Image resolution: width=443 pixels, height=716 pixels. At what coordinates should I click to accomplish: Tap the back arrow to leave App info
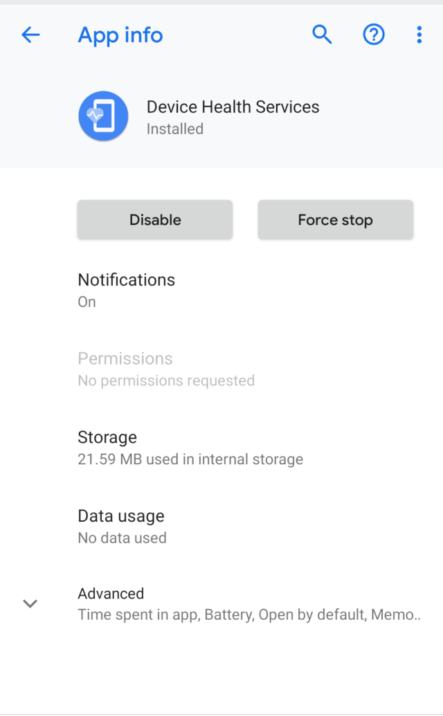[30, 34]
